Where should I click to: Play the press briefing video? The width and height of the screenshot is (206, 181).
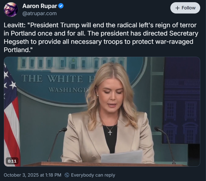point(102,111)
